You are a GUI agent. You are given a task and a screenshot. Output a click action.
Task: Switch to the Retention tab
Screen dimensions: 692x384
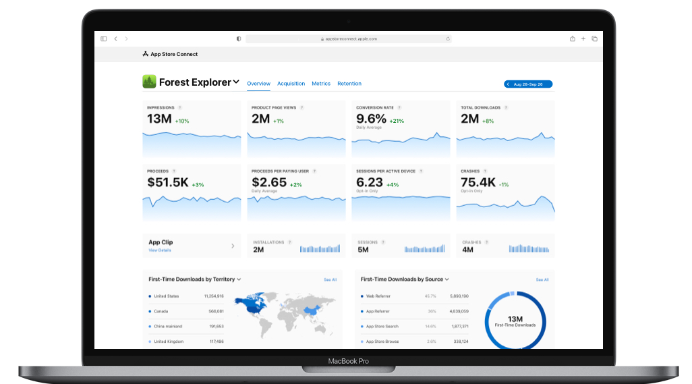(x=349, y=84)
